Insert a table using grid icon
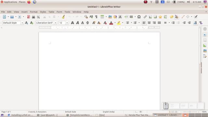This screenshot has height=117, width=208. 102,17
